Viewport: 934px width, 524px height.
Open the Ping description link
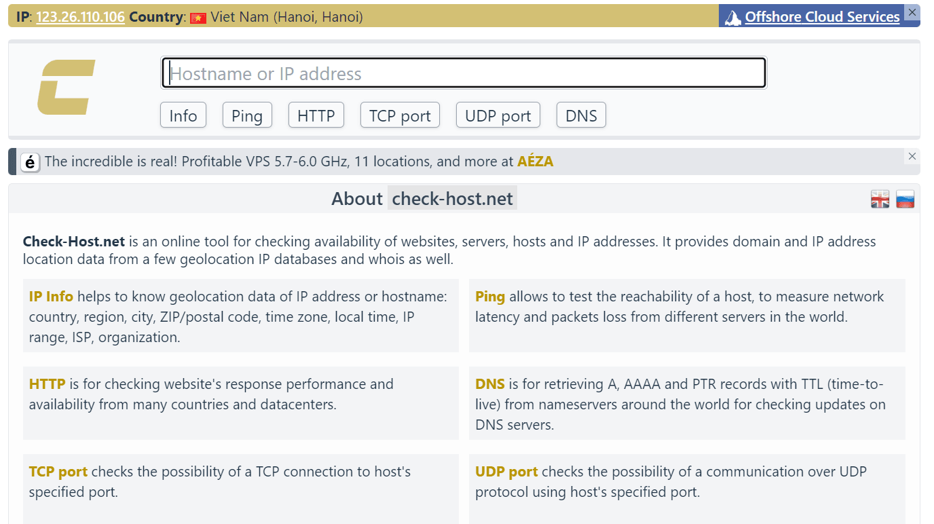(x=490, y=297)
